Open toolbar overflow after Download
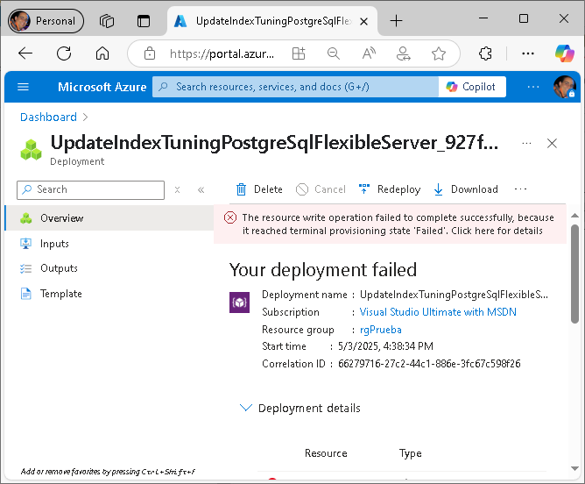 pos(520,189)
